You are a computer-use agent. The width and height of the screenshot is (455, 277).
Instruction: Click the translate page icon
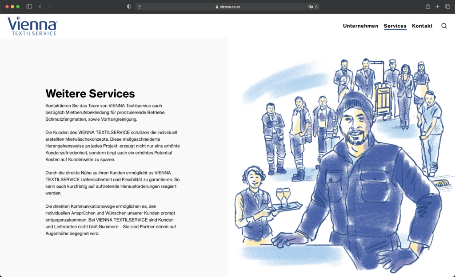click(x=310, y=7)
